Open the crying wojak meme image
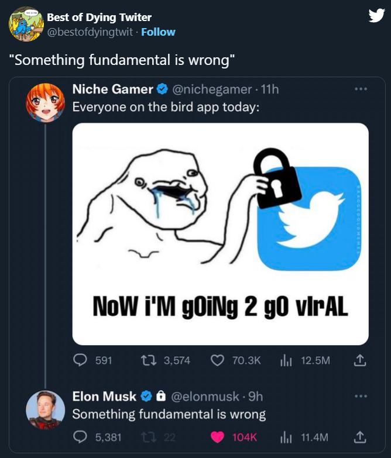Image resolution: width=391 pixels, height=458 pixels. [220, 233]
